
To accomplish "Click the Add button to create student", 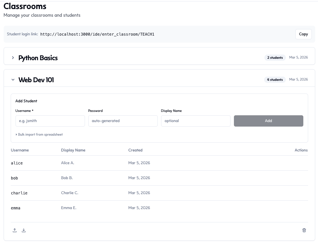I will tap(268, 121).
